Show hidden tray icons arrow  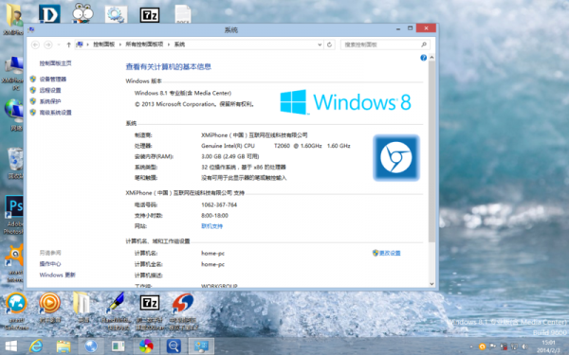tap(471, 347)
